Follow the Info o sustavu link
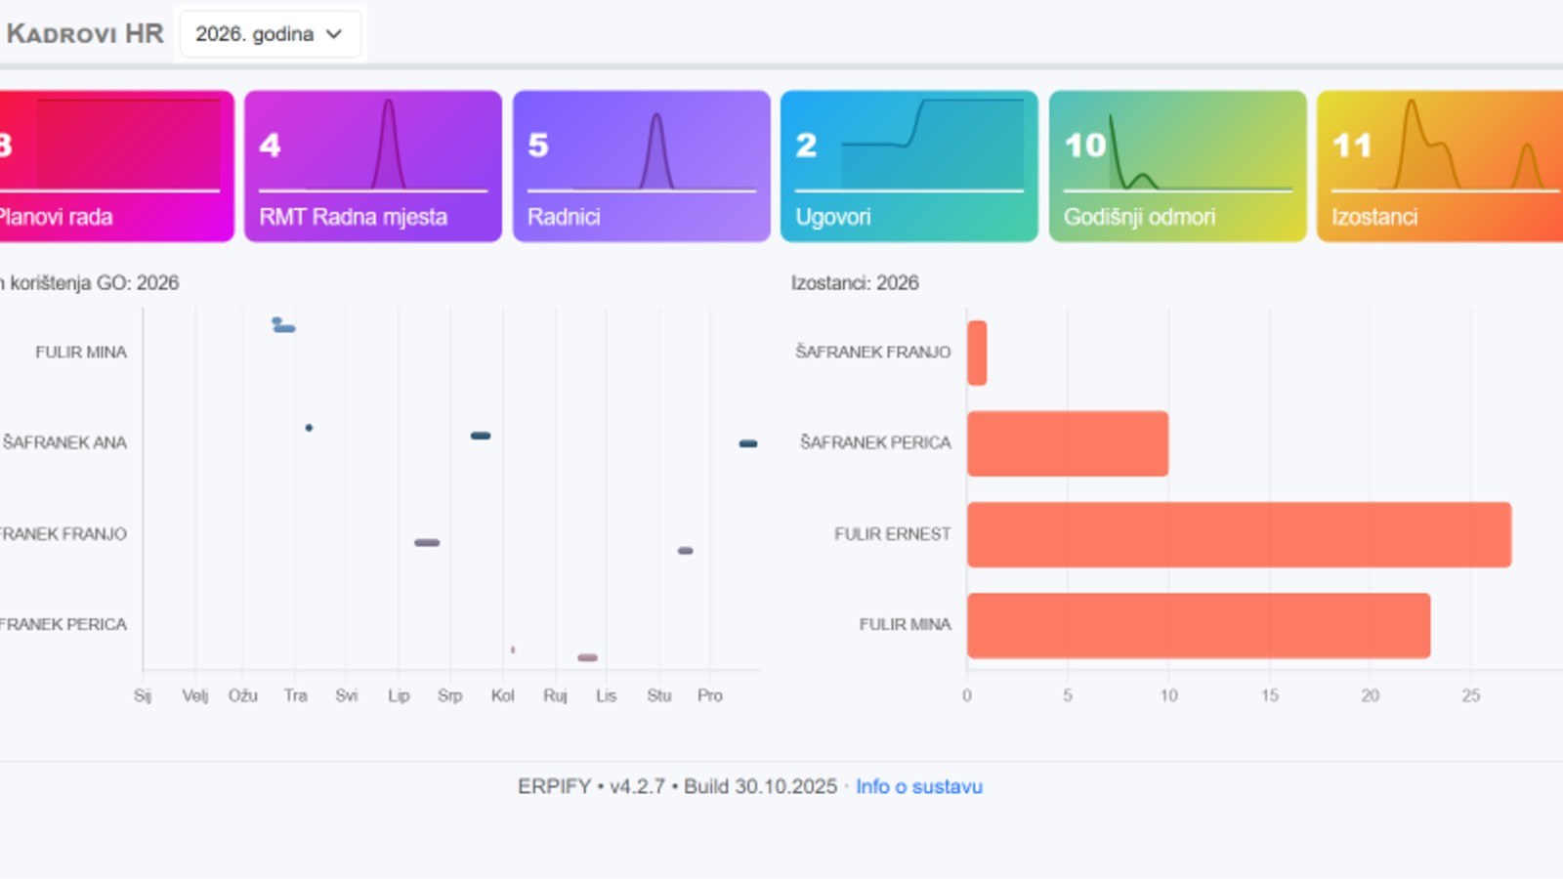Screen dimensions: 1563x879 919,786
